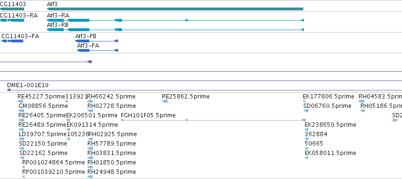
Task: Select EST RE26405.5prime
Action: tap(43, 115)
